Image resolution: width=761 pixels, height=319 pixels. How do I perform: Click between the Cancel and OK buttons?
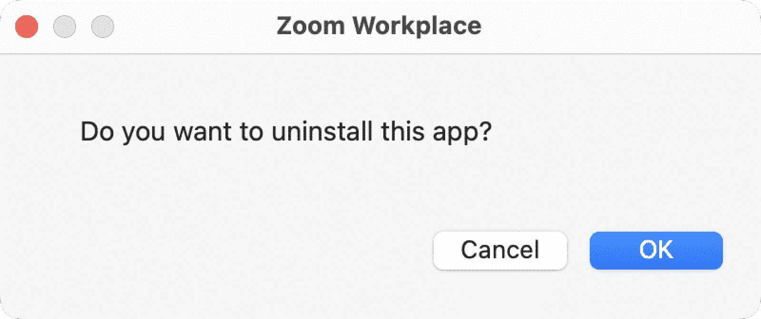coord(578,250)
